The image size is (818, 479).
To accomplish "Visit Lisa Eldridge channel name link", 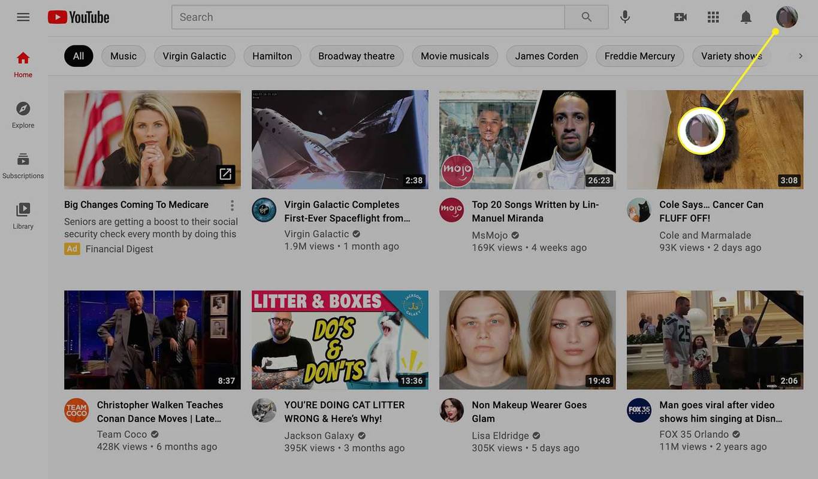I will 500,436.
